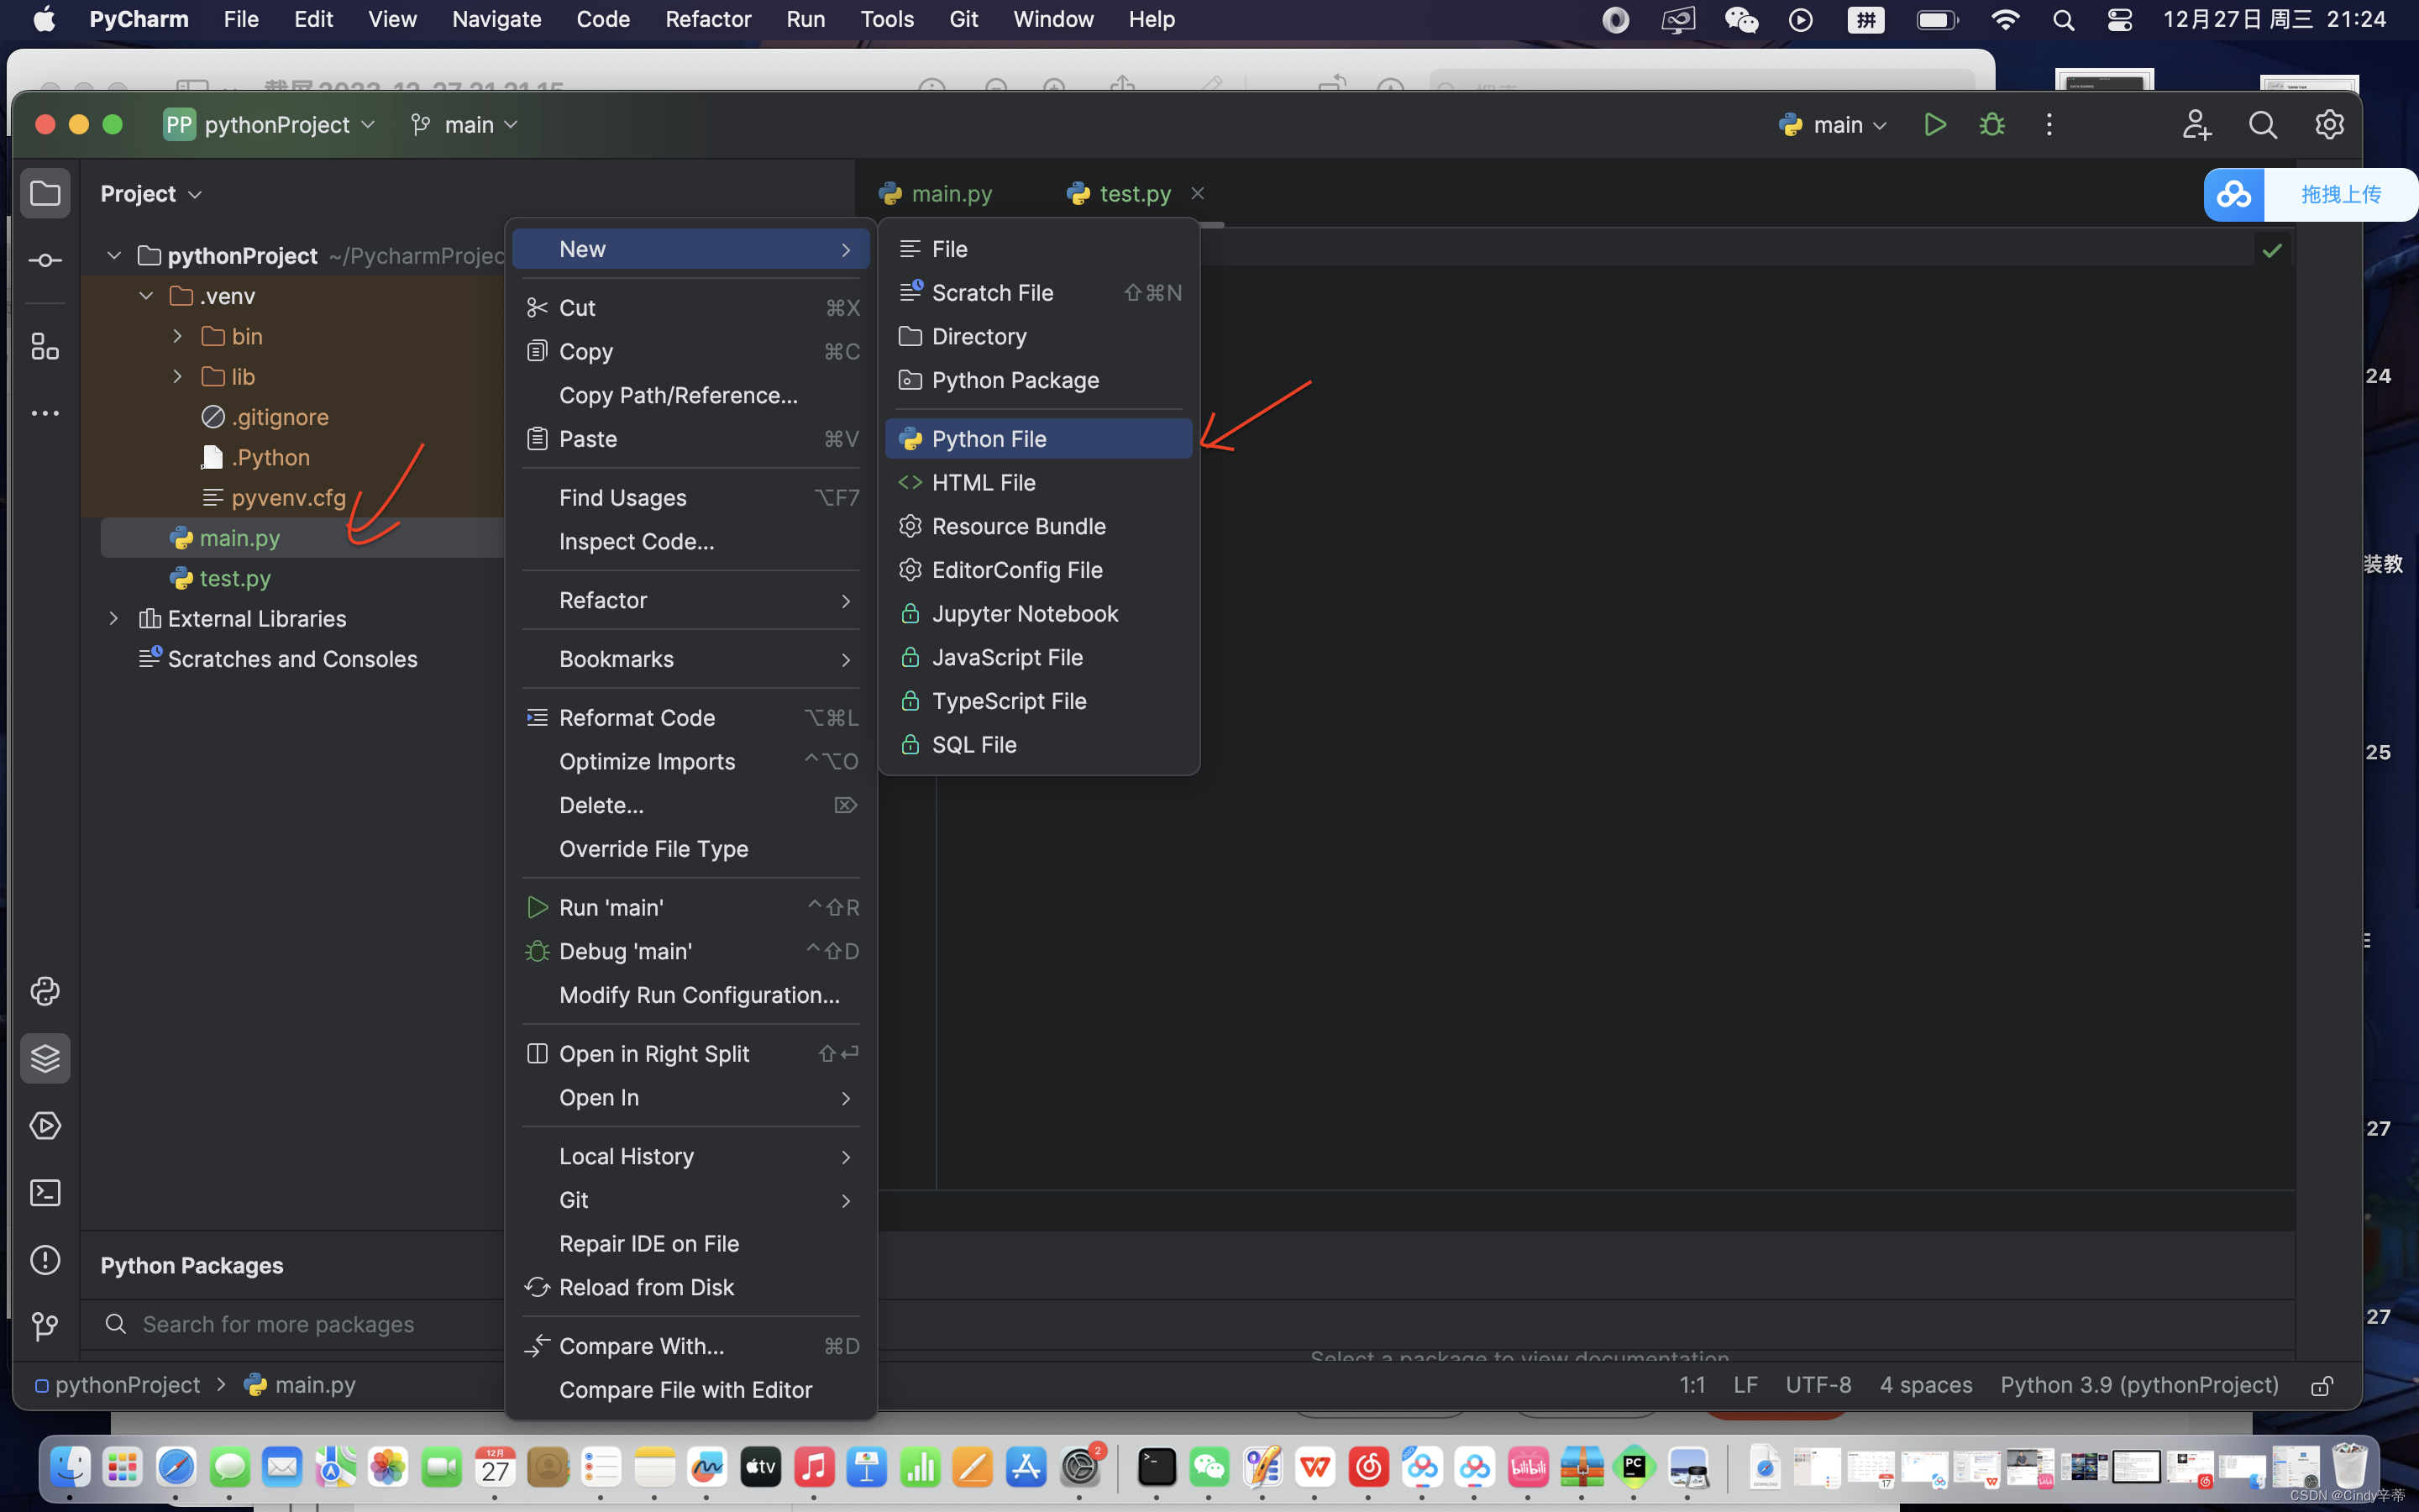Click the 拖拽上传 upload button
The width and height of the screenshot is (2419, 1512).
2339,194
